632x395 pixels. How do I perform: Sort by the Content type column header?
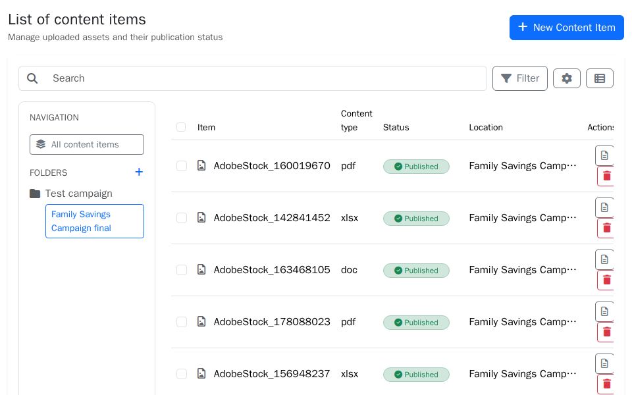click(x=356, y=120)
